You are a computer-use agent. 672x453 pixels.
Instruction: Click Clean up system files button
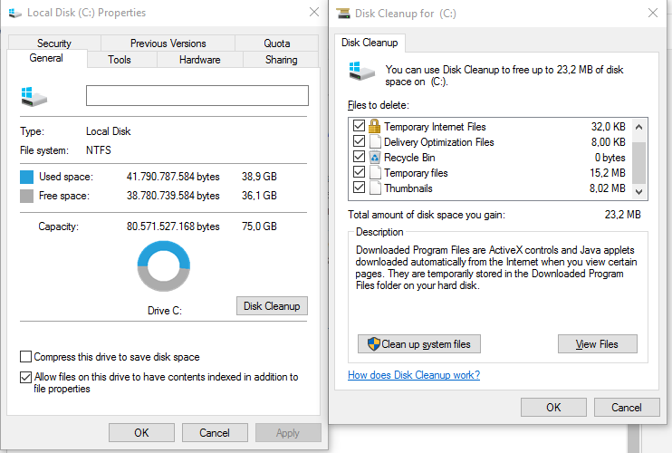(419, 344)
